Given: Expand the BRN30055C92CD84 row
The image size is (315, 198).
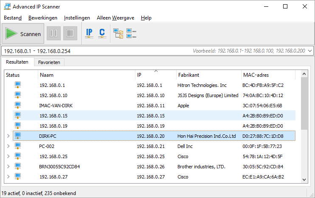Looking at the screenshot, I should coord(8,166).
